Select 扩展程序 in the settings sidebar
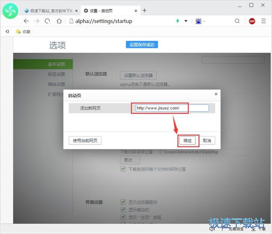Viewport: 272px width, 234px height. 55,94
